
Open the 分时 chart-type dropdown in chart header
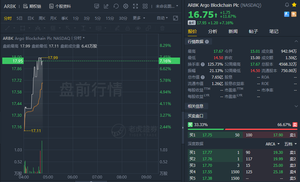point(79,38)
